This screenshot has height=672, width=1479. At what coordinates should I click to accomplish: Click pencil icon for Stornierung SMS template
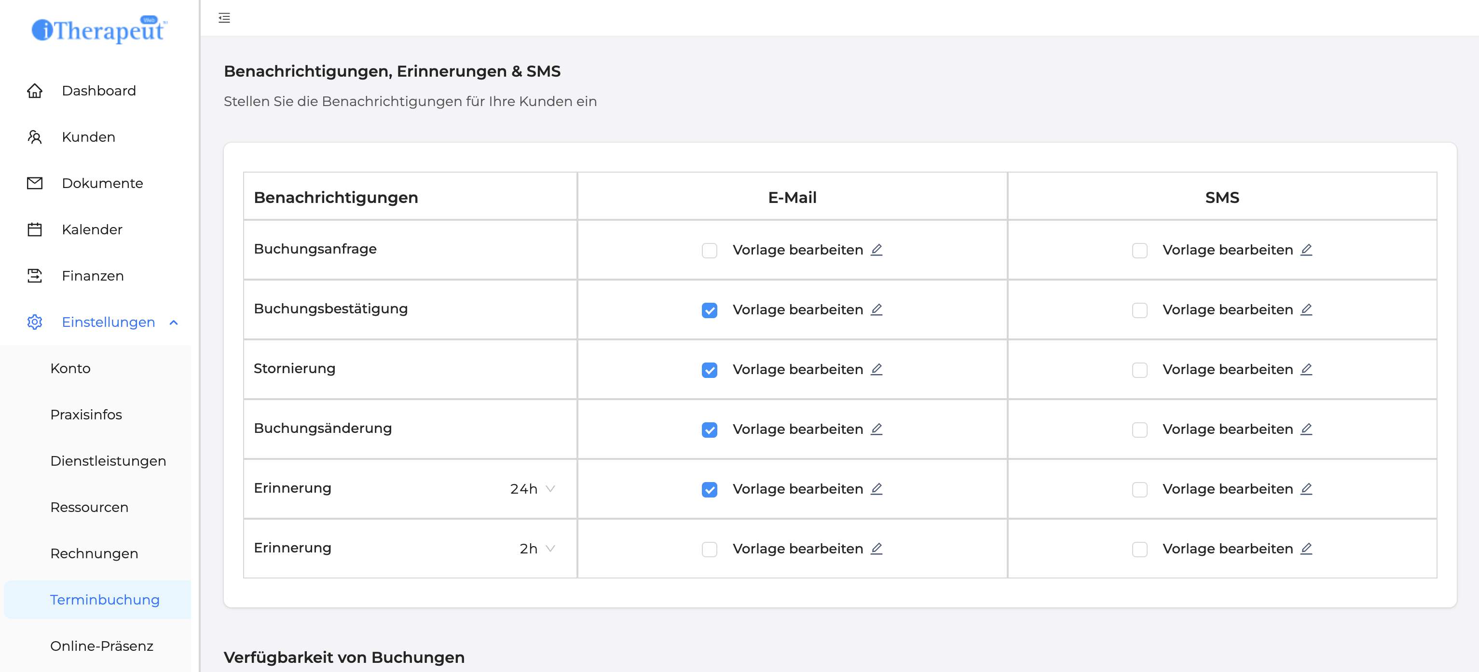1306,369
